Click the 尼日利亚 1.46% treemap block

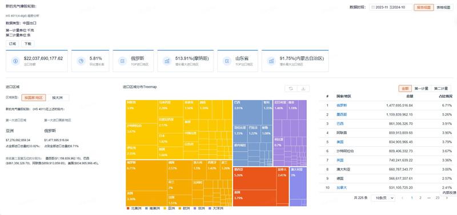(280, 110)
